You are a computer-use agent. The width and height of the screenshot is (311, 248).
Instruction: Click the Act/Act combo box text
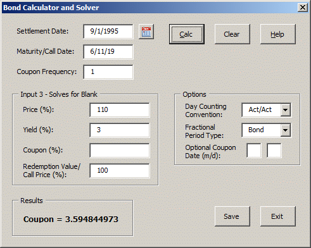(260, 109)
